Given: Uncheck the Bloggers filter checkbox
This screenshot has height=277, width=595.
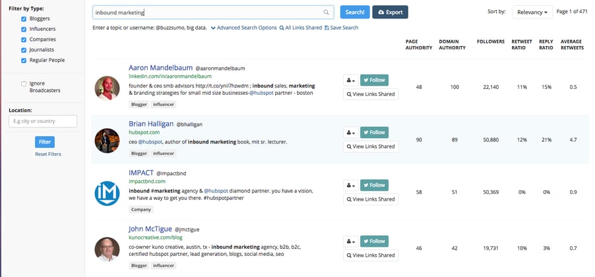Looking at the screenshot, I should pos(24,19).
